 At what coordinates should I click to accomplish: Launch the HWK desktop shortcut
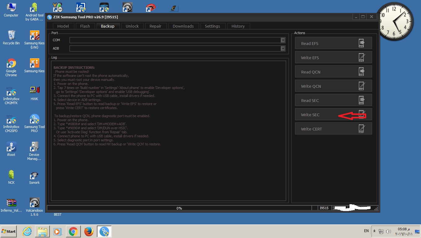click(34, 93)
